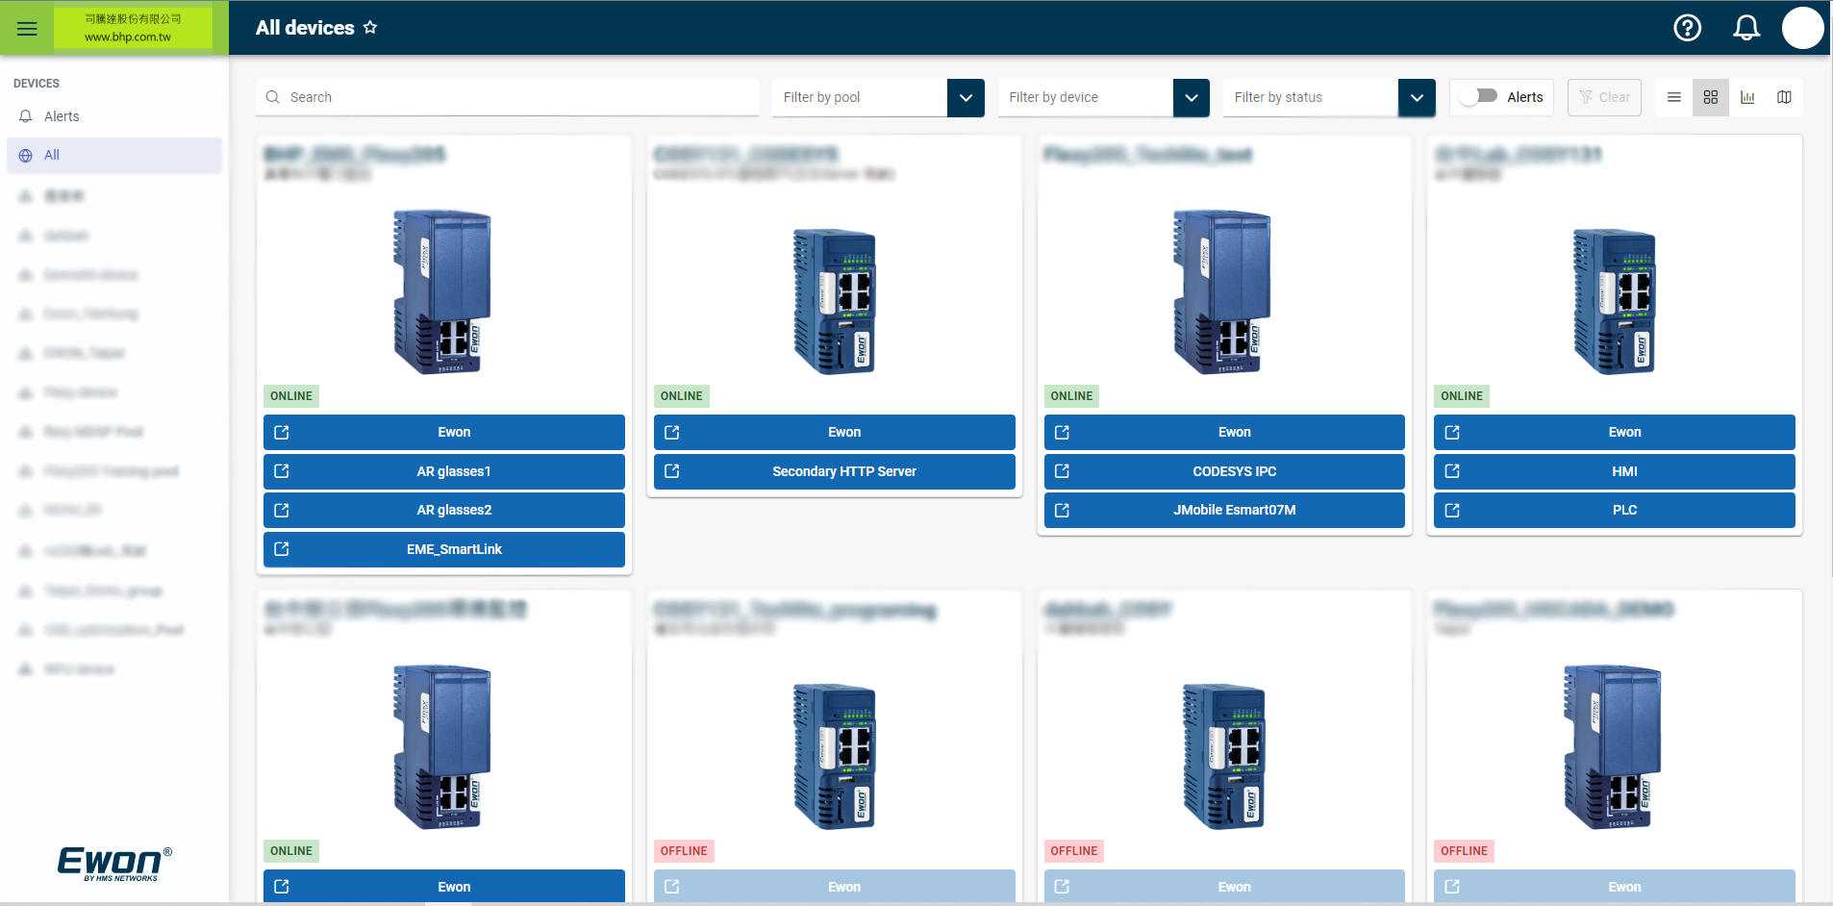Open Alerts in the sidebar
This screenshot has height=906, width=1833.
point(114,116)
